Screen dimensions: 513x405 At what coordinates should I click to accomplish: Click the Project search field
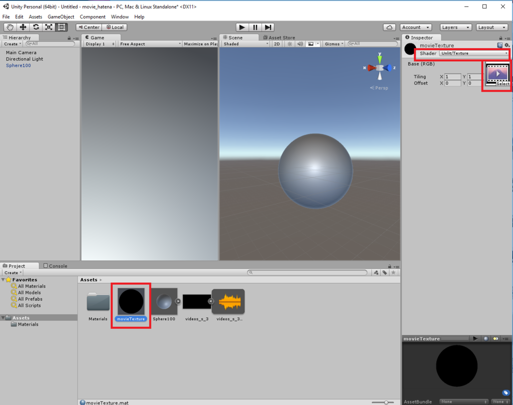[307, 272]
